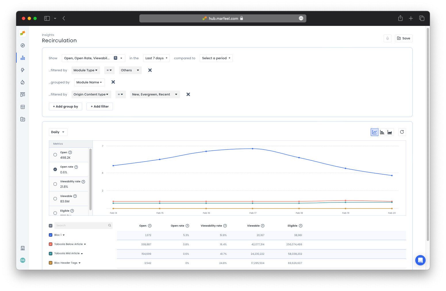
Task: Switch chart to bar chart view
Action: pyautogui.click(x=382, y=132)
